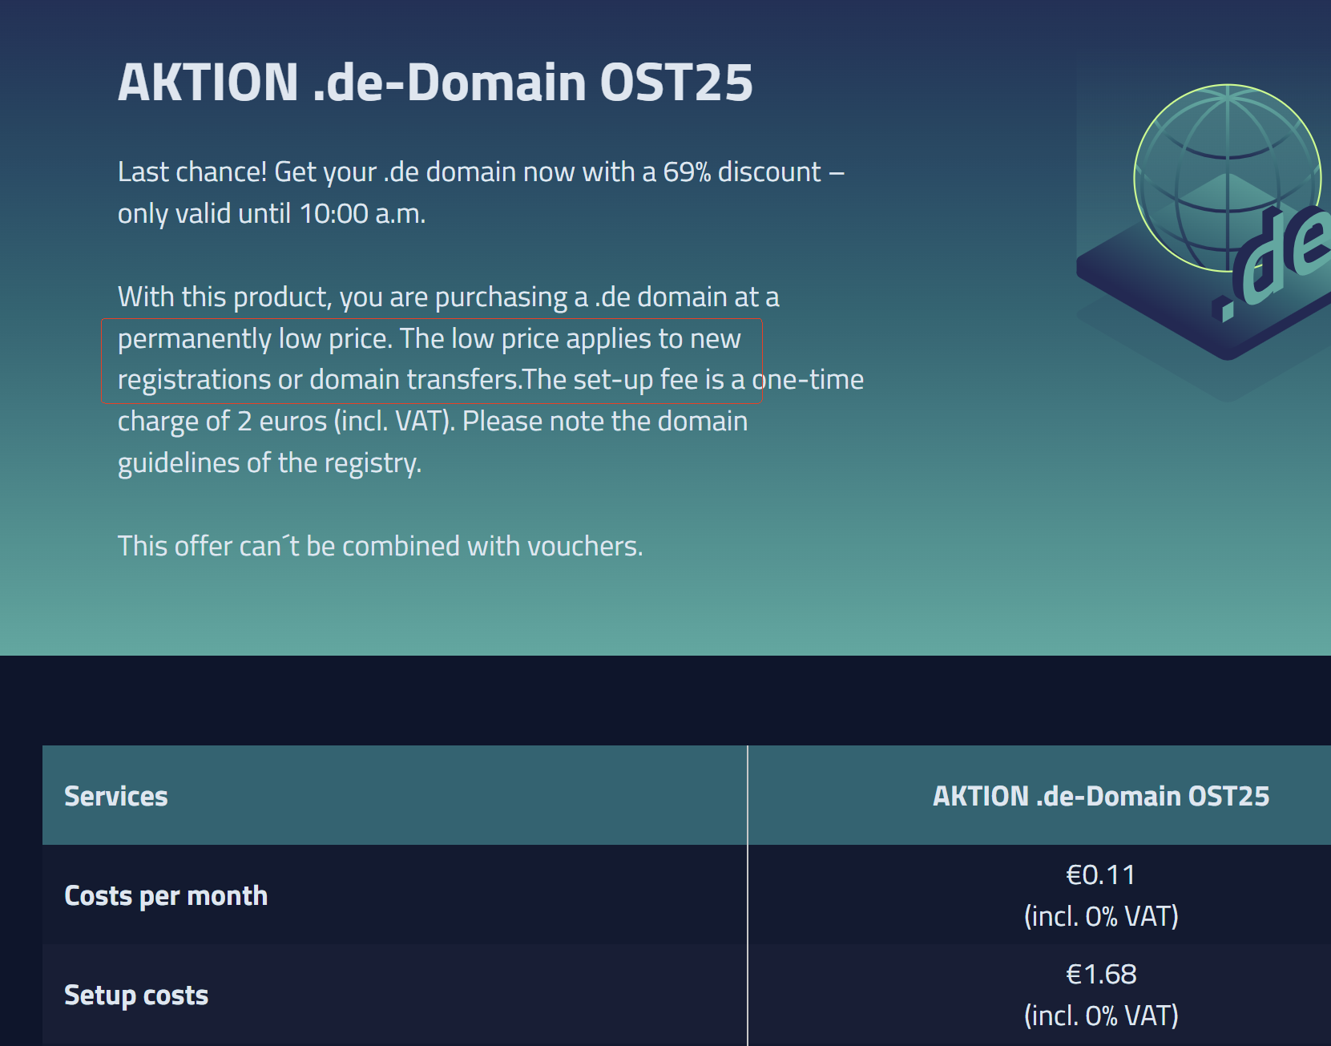1331x1046 pixels.
Task: Click the €0.11 monthly price
Action: click(x=1101, y=874)
